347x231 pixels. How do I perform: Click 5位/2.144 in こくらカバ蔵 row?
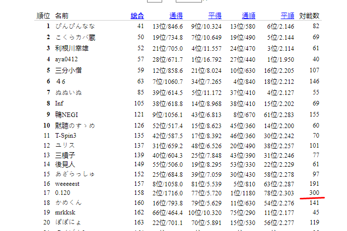click(x=281, y=38)
